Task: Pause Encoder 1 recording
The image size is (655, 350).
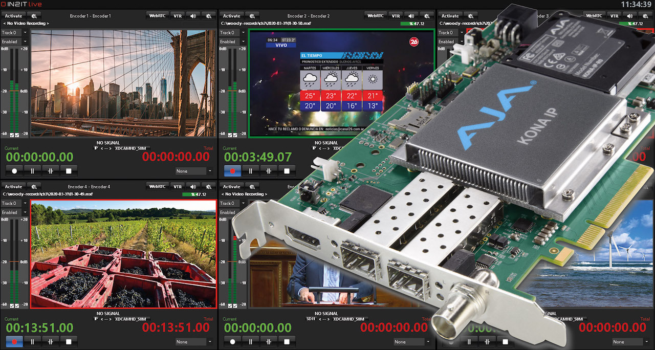Action: tap(32, 170)
